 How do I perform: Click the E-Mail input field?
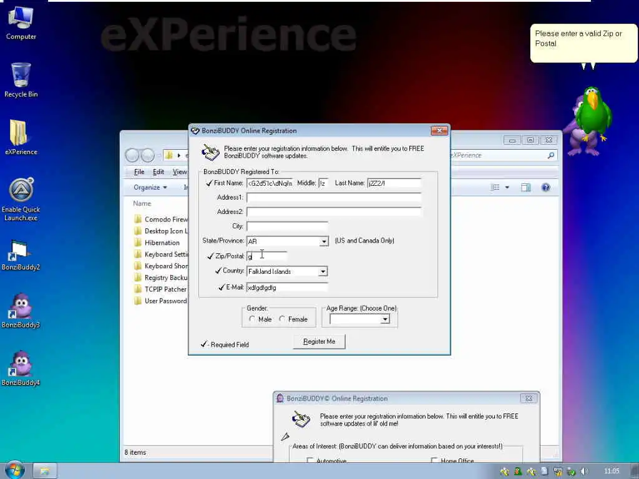click(287, 288)
